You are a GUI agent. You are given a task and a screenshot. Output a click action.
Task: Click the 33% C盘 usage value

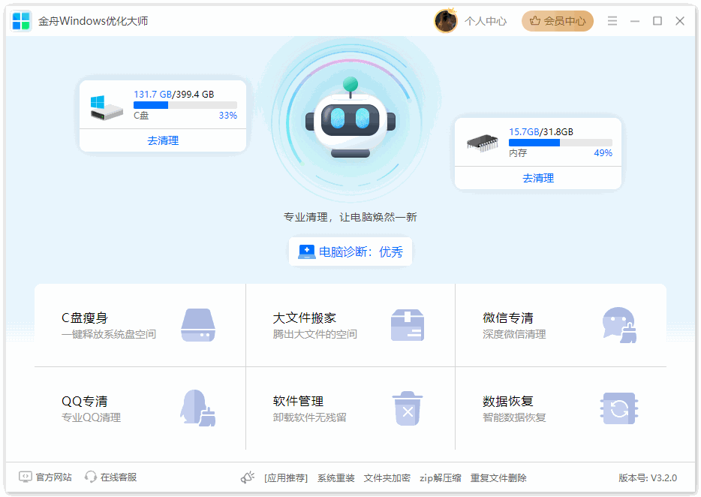[x=228, y=116]
